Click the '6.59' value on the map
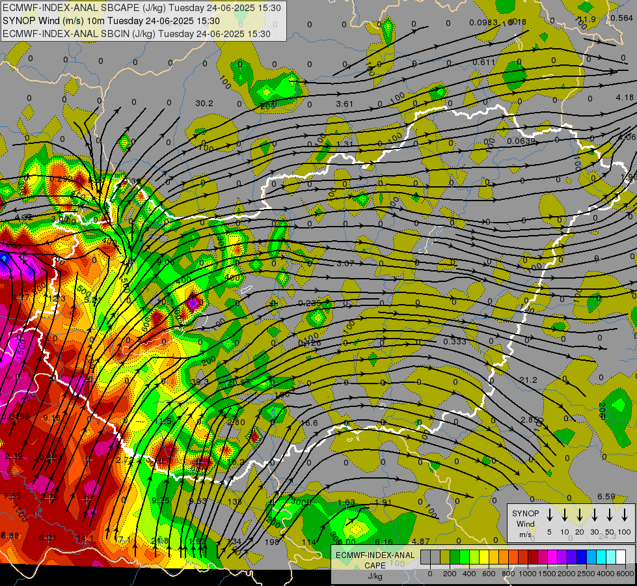The height and width of the screenshot is (586, 637). tap(606, 497)
